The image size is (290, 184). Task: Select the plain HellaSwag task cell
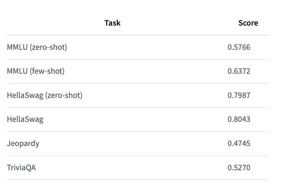pyautogui.click(x=25, y=119)
